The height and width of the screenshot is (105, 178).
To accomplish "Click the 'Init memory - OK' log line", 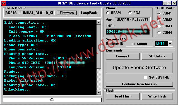I will 27,31.
